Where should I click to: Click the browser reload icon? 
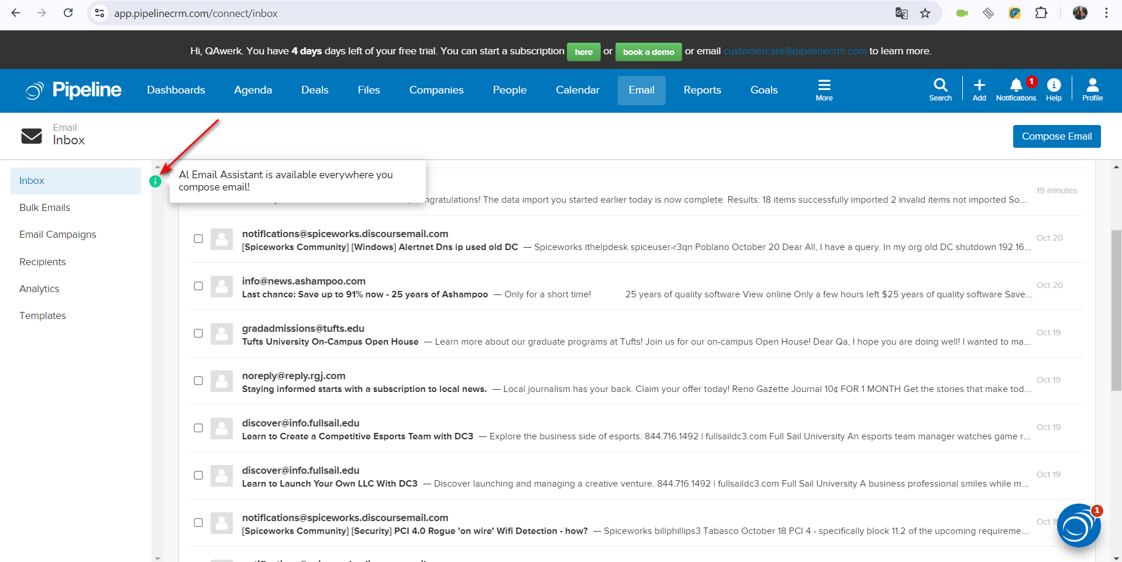[x=68, y=13]
